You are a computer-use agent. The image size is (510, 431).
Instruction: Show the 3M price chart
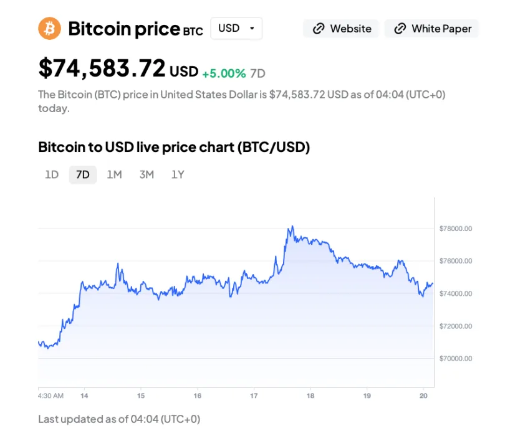pyautogui.click(x=147, y=174)
